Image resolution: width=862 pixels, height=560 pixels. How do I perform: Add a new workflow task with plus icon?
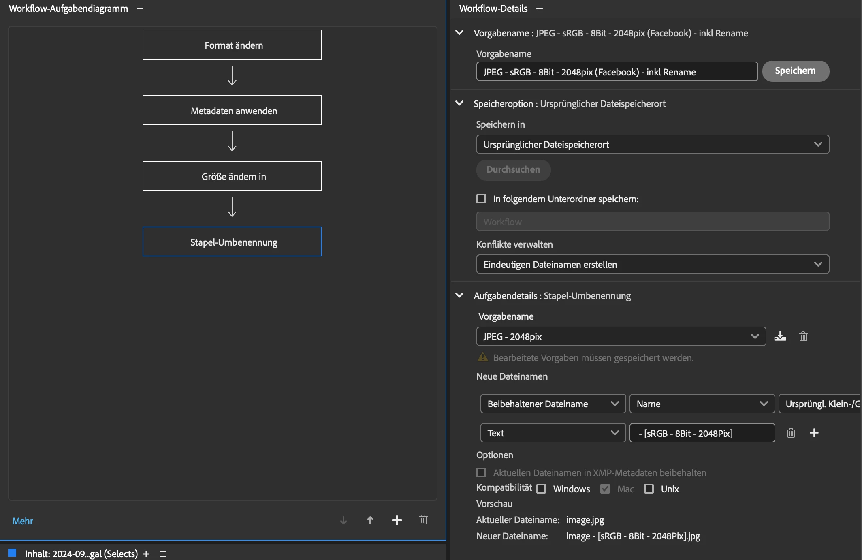397,520
